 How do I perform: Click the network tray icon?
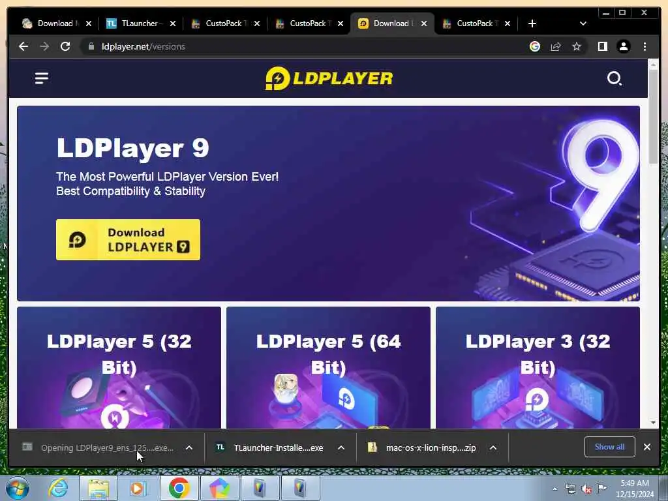coord(570,489)
